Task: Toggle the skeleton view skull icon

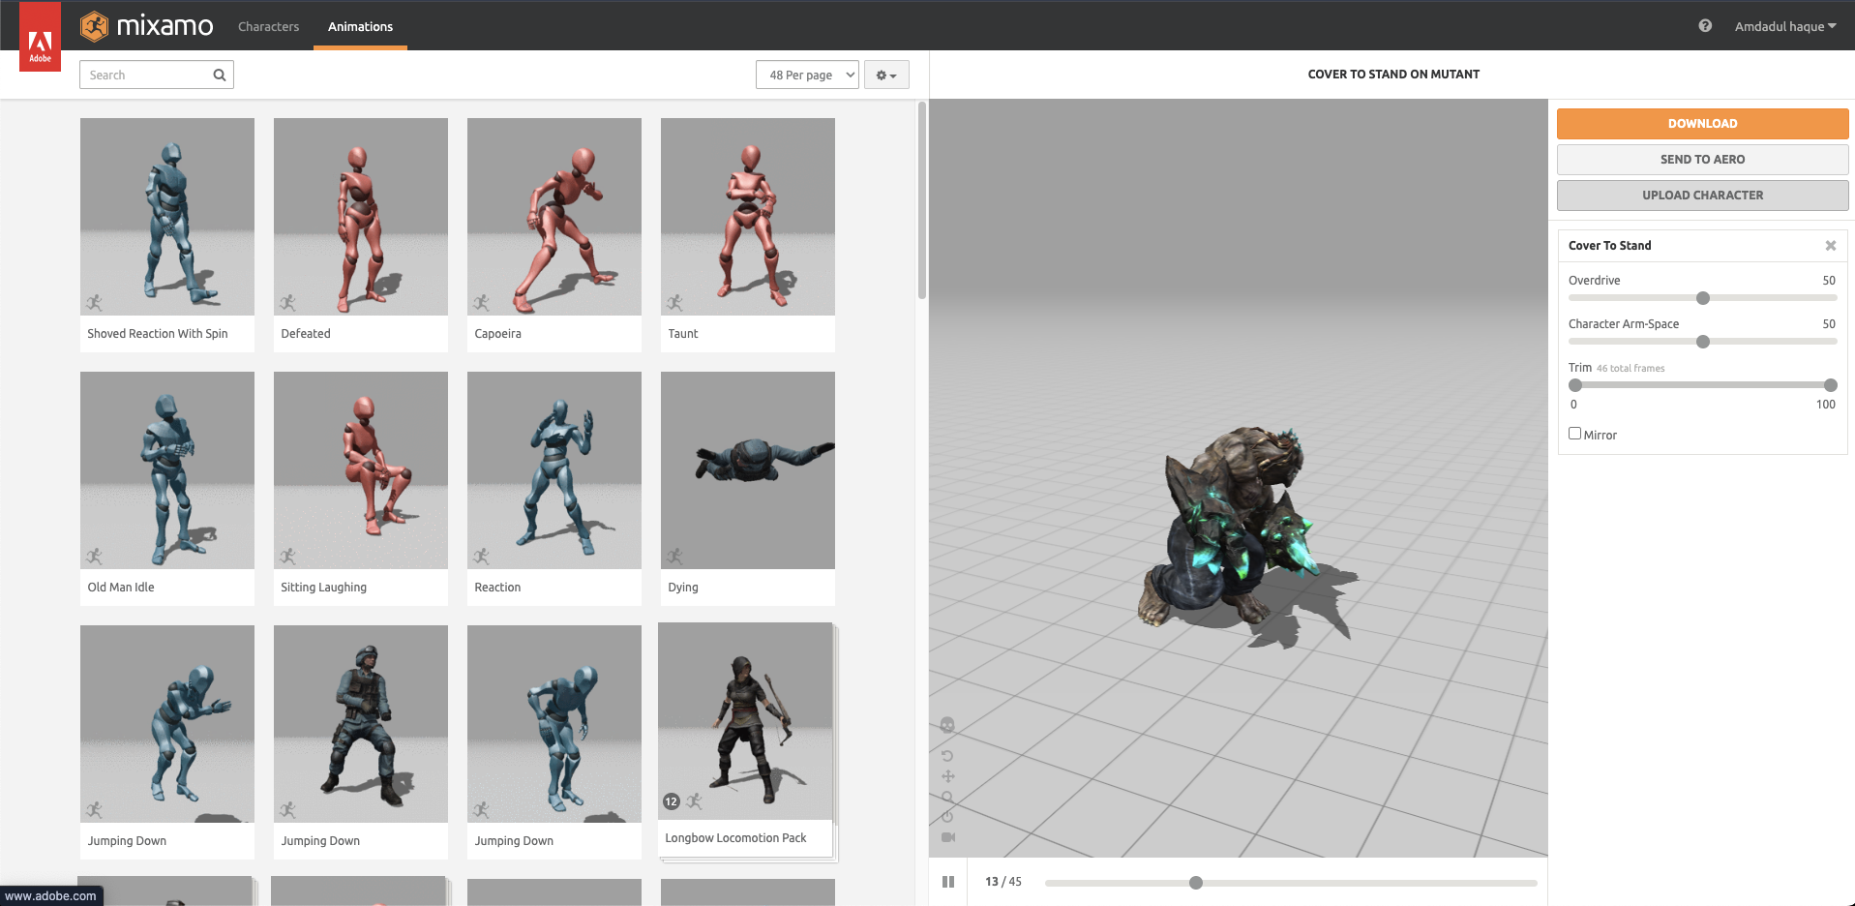Action: (x=947, y=725)
